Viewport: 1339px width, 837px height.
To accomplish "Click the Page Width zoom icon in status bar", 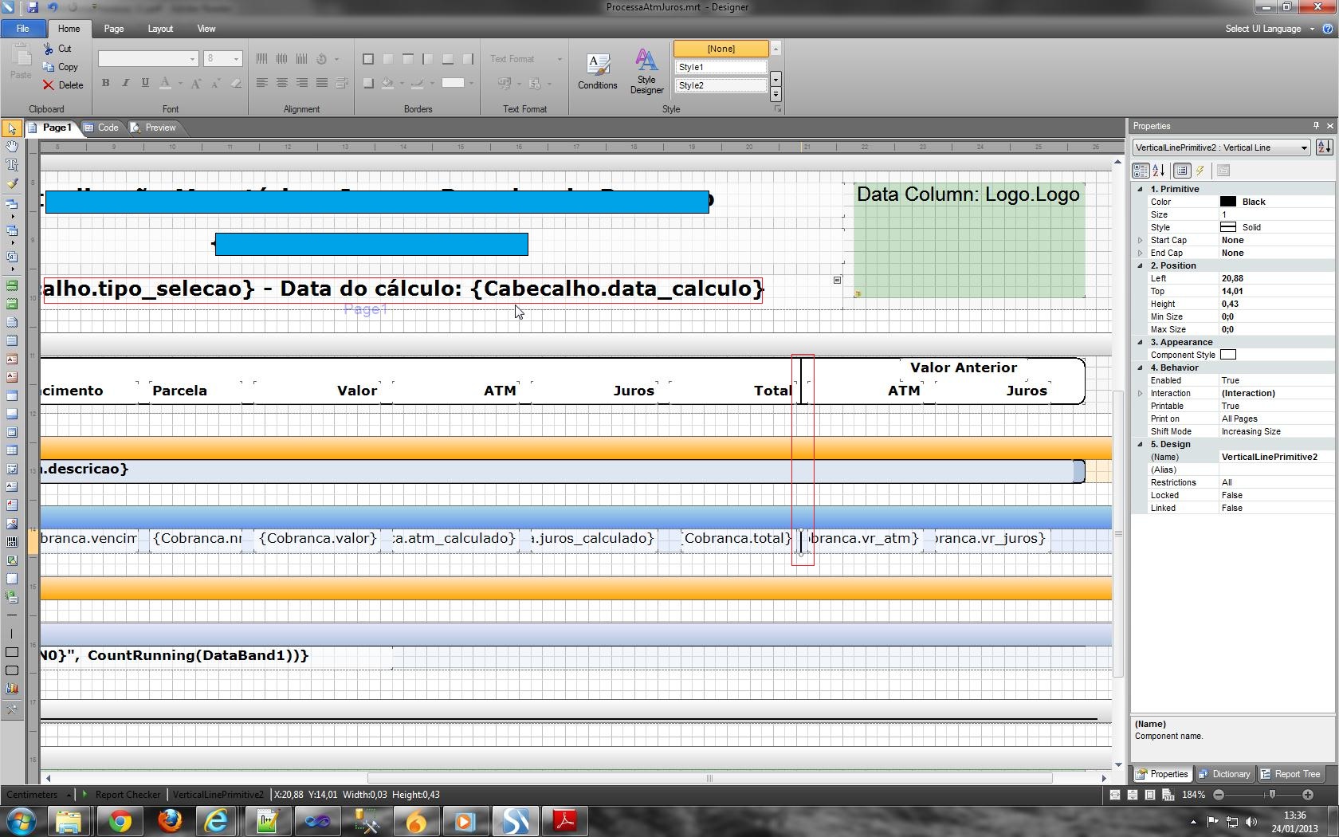I will click(1115, 795).
